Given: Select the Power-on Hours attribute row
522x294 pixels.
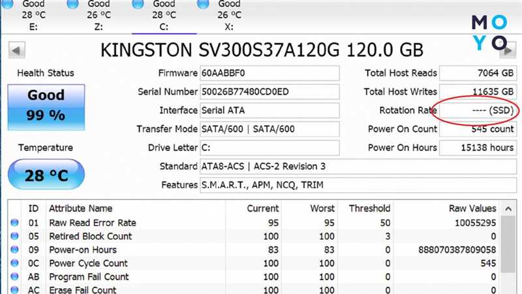Looking at the screenshot, I should click(x=254, y=250).
